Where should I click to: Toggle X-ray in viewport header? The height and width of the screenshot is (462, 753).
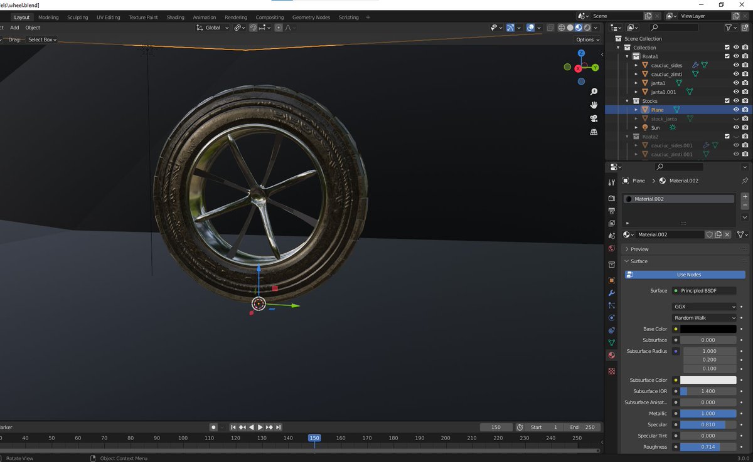pos(550,28)
